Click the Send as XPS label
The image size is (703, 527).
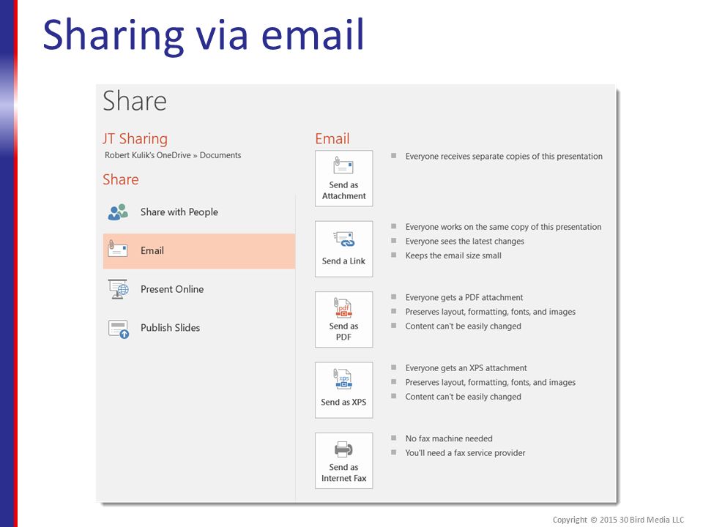[x=344, y=402]
